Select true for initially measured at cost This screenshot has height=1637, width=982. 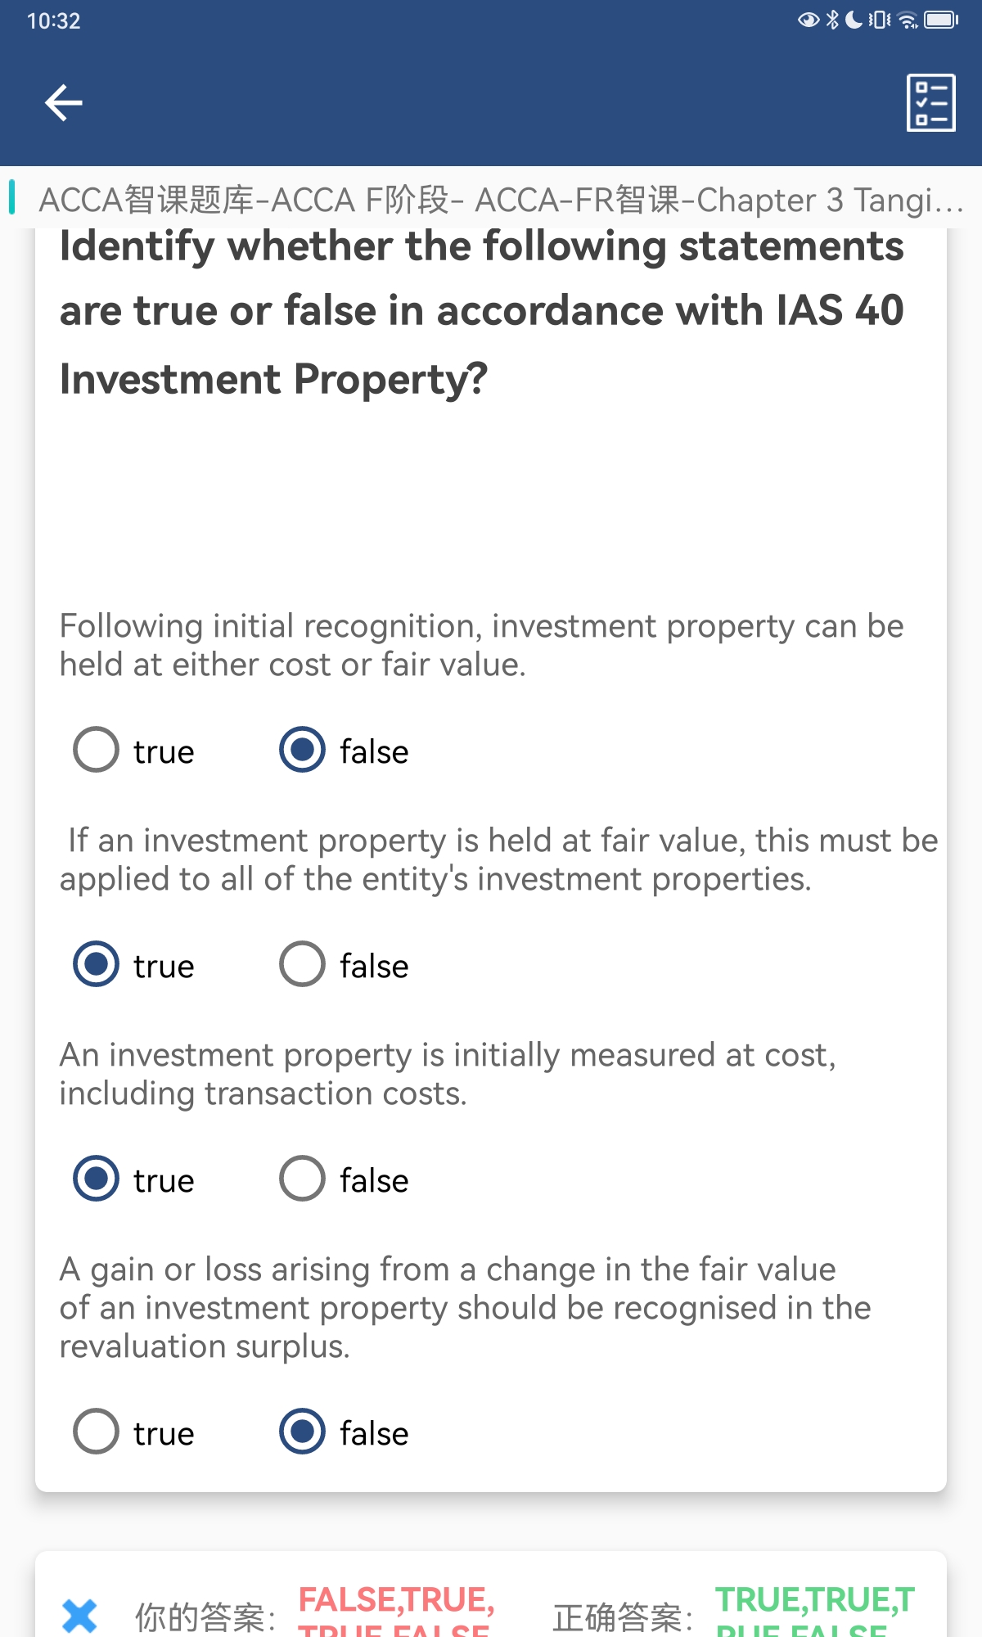[134, 1179]
